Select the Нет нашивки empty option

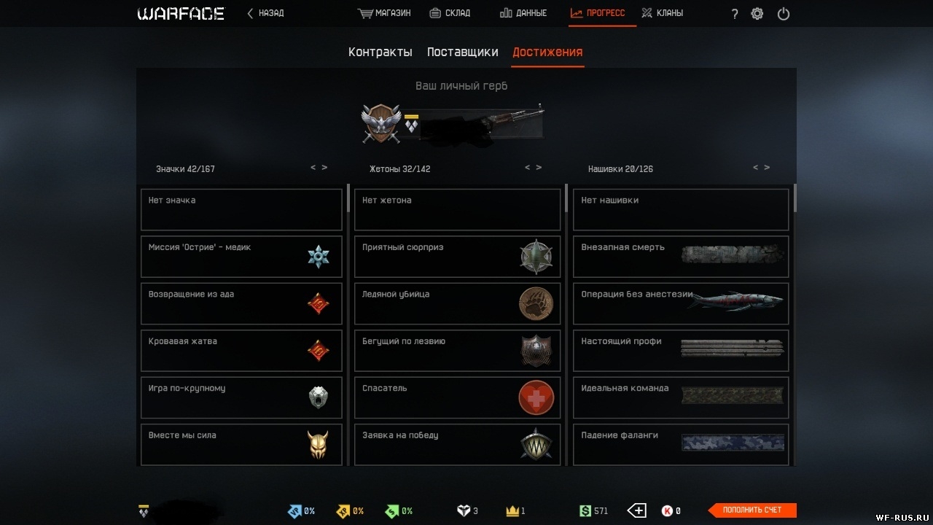point(681,210)
